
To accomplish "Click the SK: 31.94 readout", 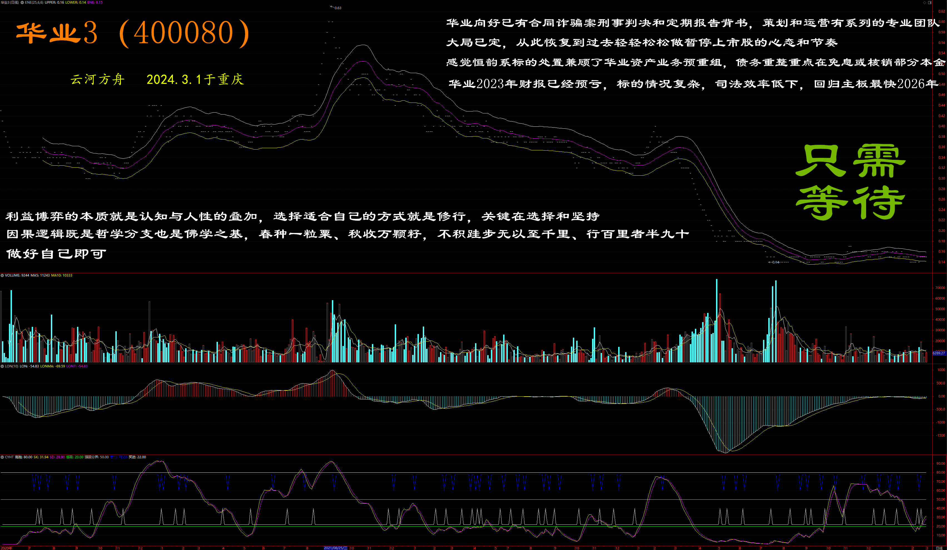I will [41, 457].
